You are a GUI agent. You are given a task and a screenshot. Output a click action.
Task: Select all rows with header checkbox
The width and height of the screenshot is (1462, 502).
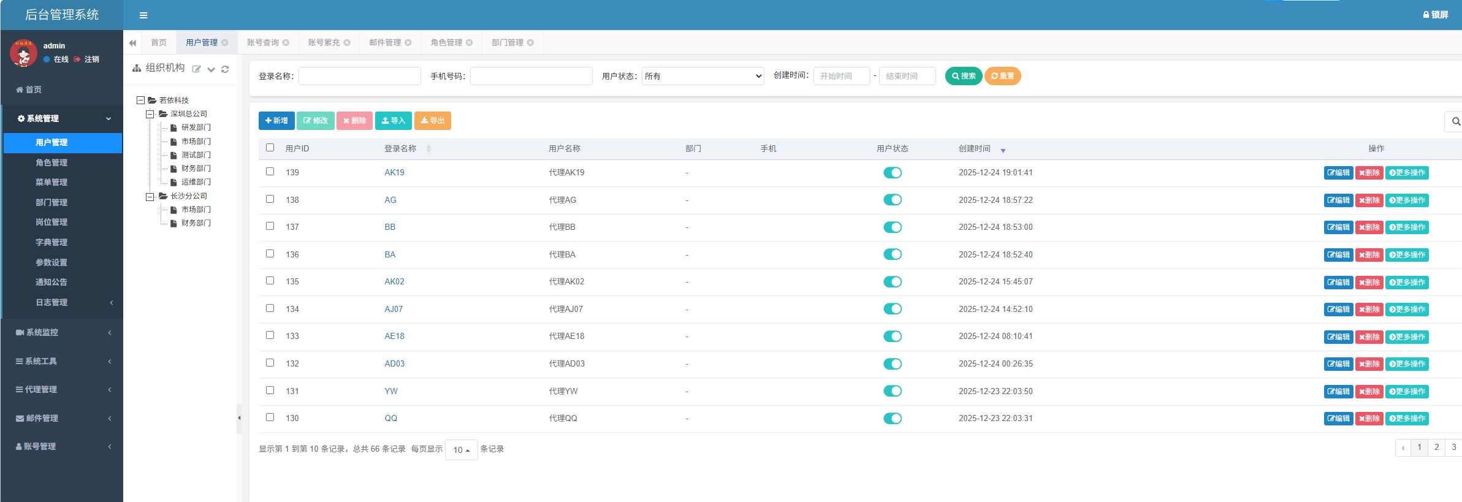(x=270, y=148)
